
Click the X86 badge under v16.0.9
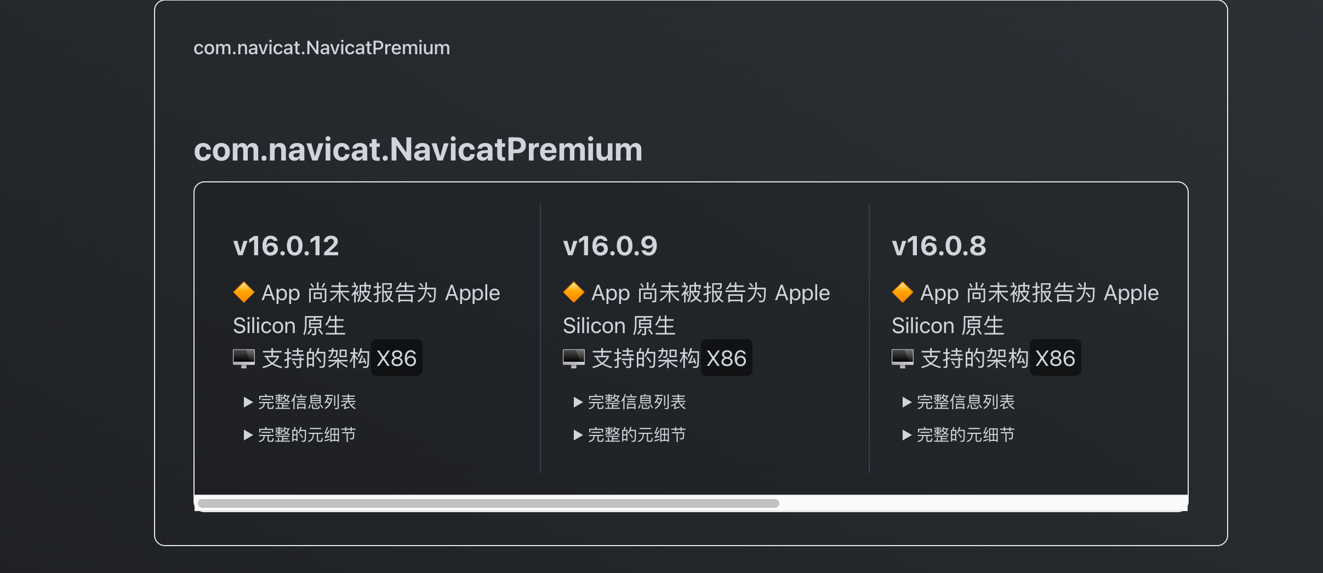coord(727,357)
